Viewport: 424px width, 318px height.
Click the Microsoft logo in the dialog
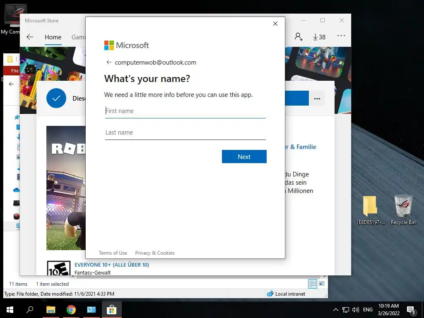[x=127, y=45]
